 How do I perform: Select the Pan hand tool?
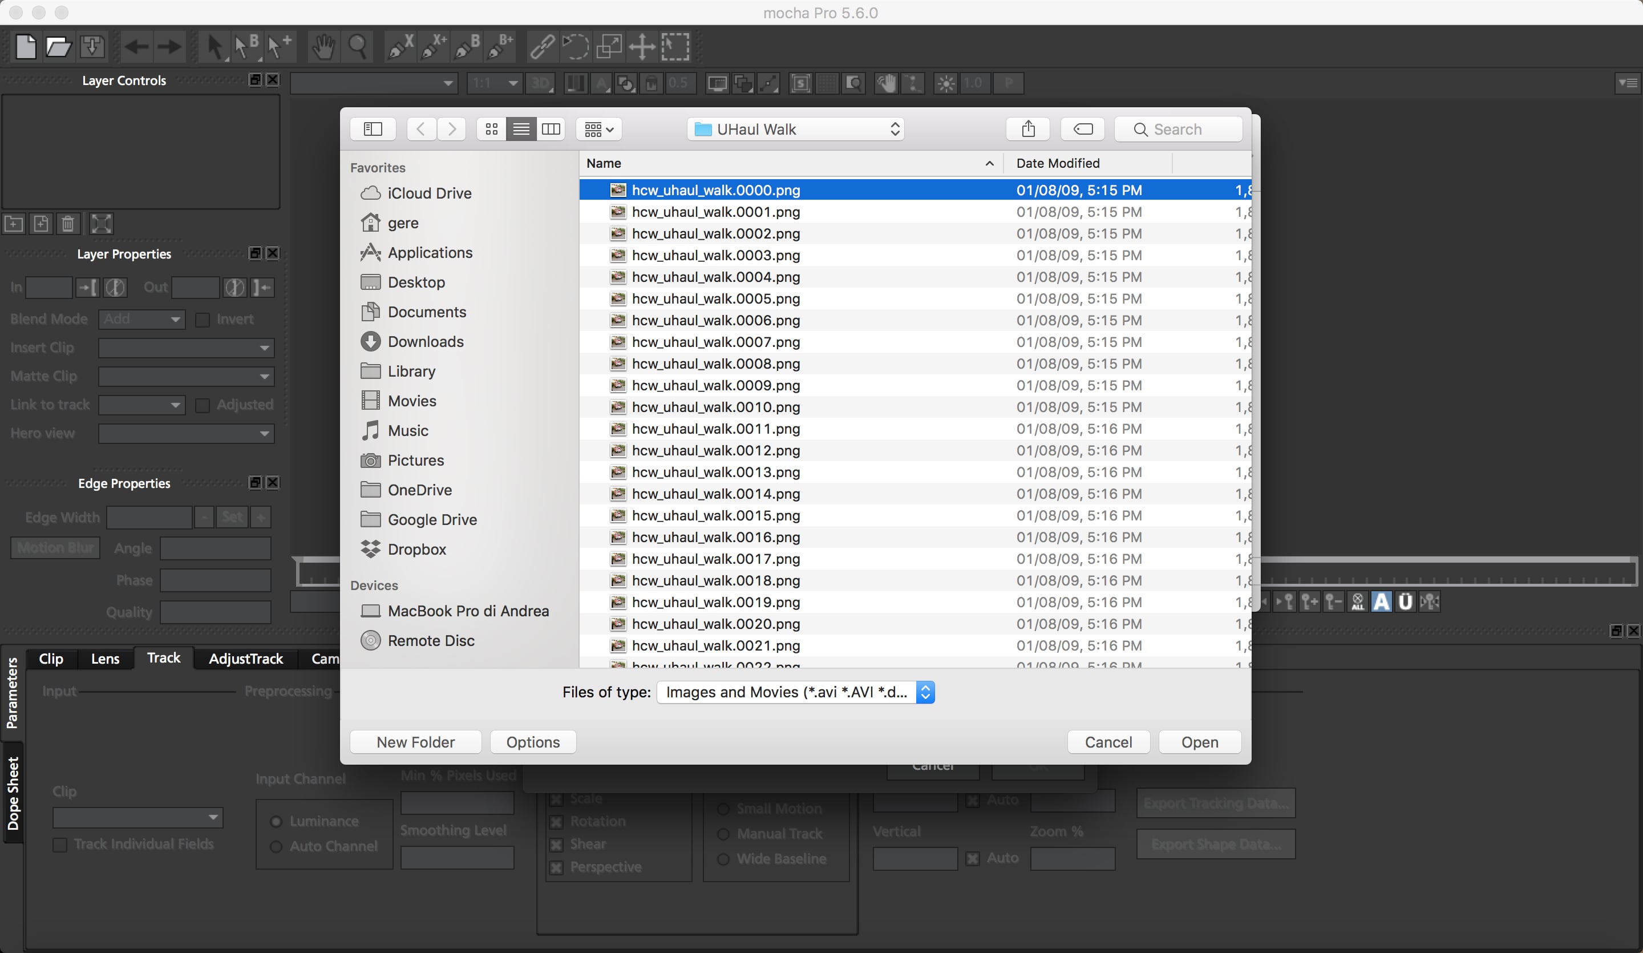click(x=323, y=46)
